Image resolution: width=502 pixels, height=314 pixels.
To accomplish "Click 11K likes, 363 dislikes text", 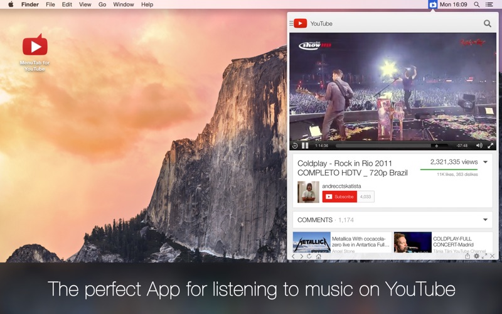I will tap(457, 175).
